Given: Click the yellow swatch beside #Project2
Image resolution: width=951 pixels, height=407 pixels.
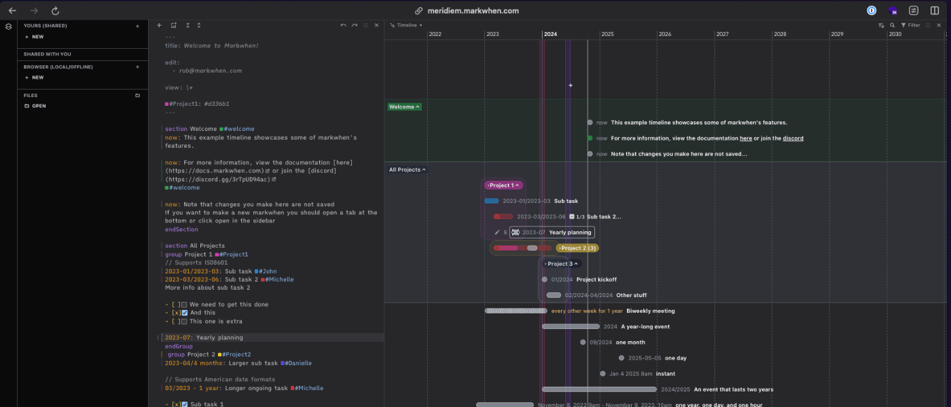Looking at the screenshot, I should 220,355.
